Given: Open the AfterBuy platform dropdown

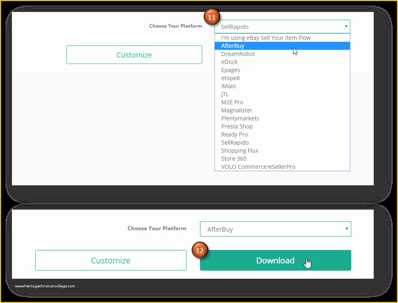Looking at the screenshot, I should point(275,229).
